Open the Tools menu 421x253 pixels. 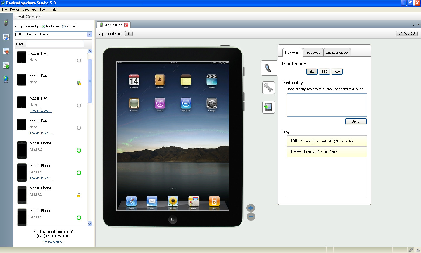tap(43, 9)
